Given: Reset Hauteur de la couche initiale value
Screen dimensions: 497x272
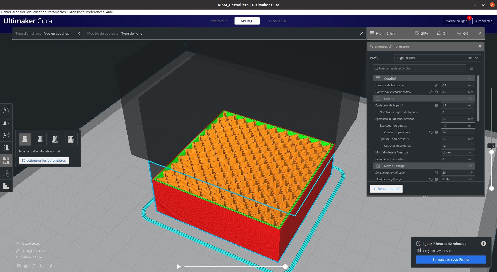Looking at the screenshot, I should (x=436, y=92).
